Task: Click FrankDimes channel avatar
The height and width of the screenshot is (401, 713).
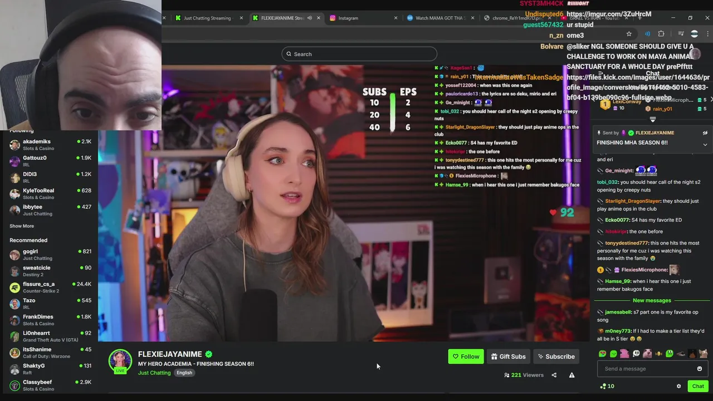Action: point(15,320)
